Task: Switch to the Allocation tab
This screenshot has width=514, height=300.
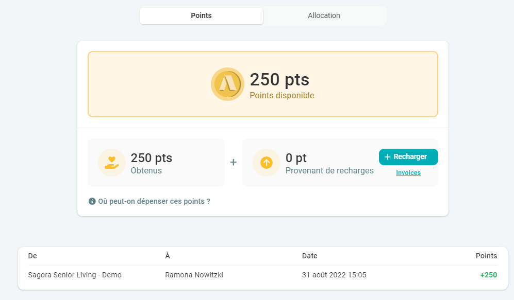Action: [324, 15]
